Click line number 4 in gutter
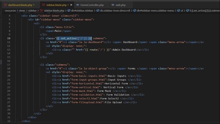This screenshot has height=124, width=220. coord(9,16)
